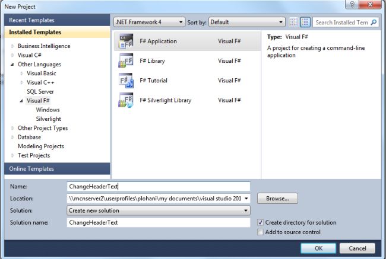Expand the Visual C++ tree node
Viewport: 386px width, 259px height.
pos(21,82)
